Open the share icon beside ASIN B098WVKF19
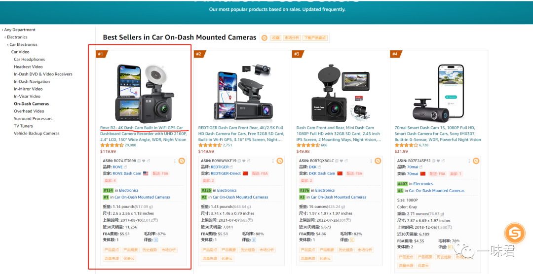 [248, 161]
